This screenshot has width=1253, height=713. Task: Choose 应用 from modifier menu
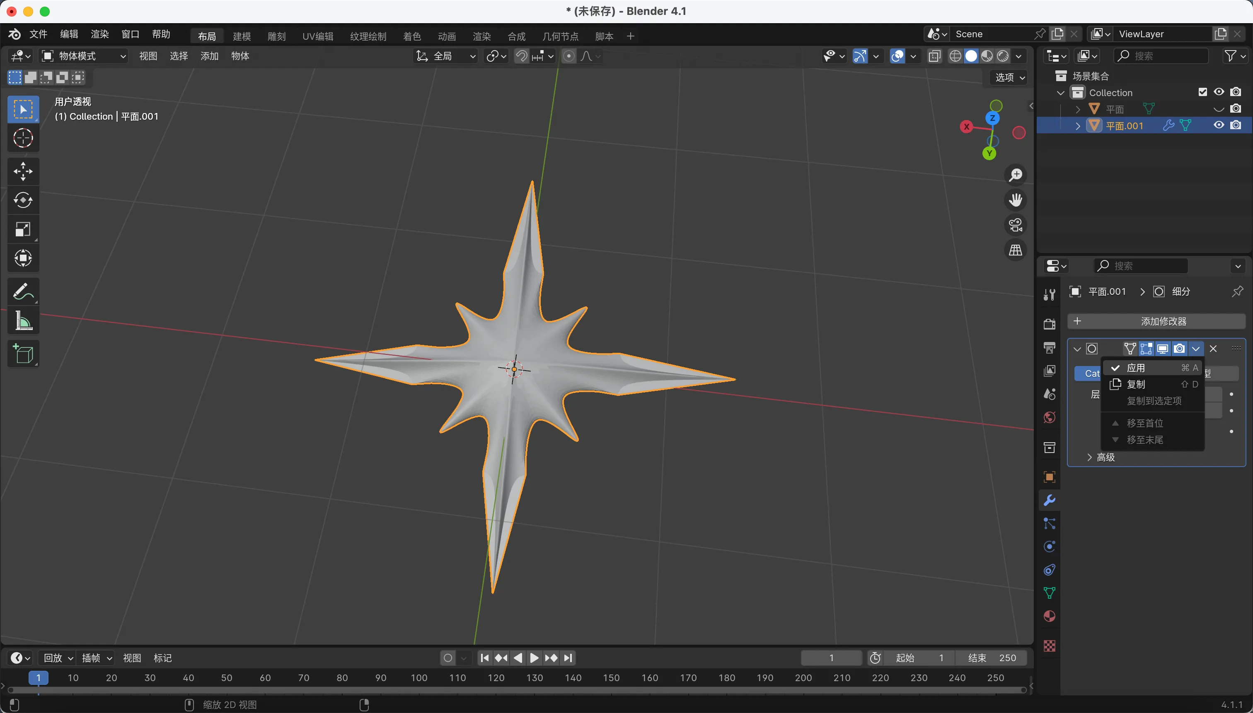(x=1135, y=368)
